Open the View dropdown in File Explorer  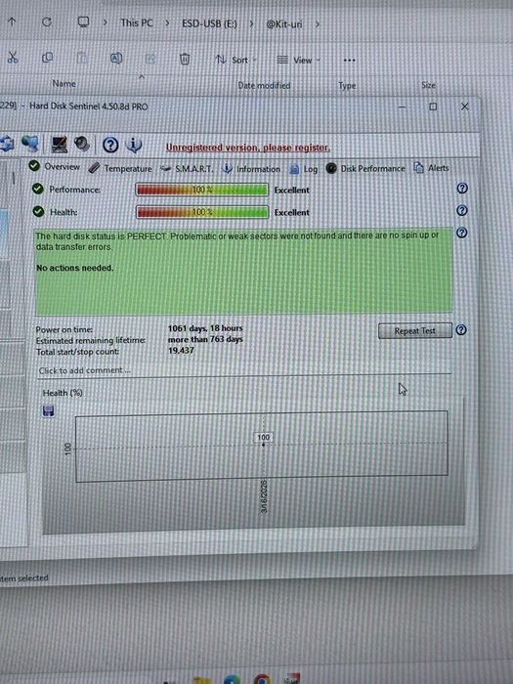(x=299, y=61)
